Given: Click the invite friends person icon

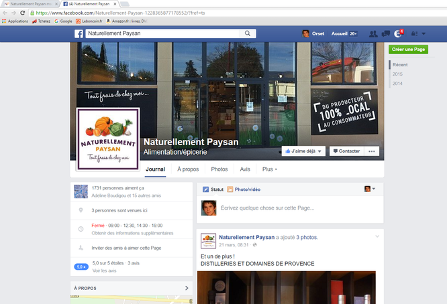Looking at the screenshot, I should coord(81,248).
